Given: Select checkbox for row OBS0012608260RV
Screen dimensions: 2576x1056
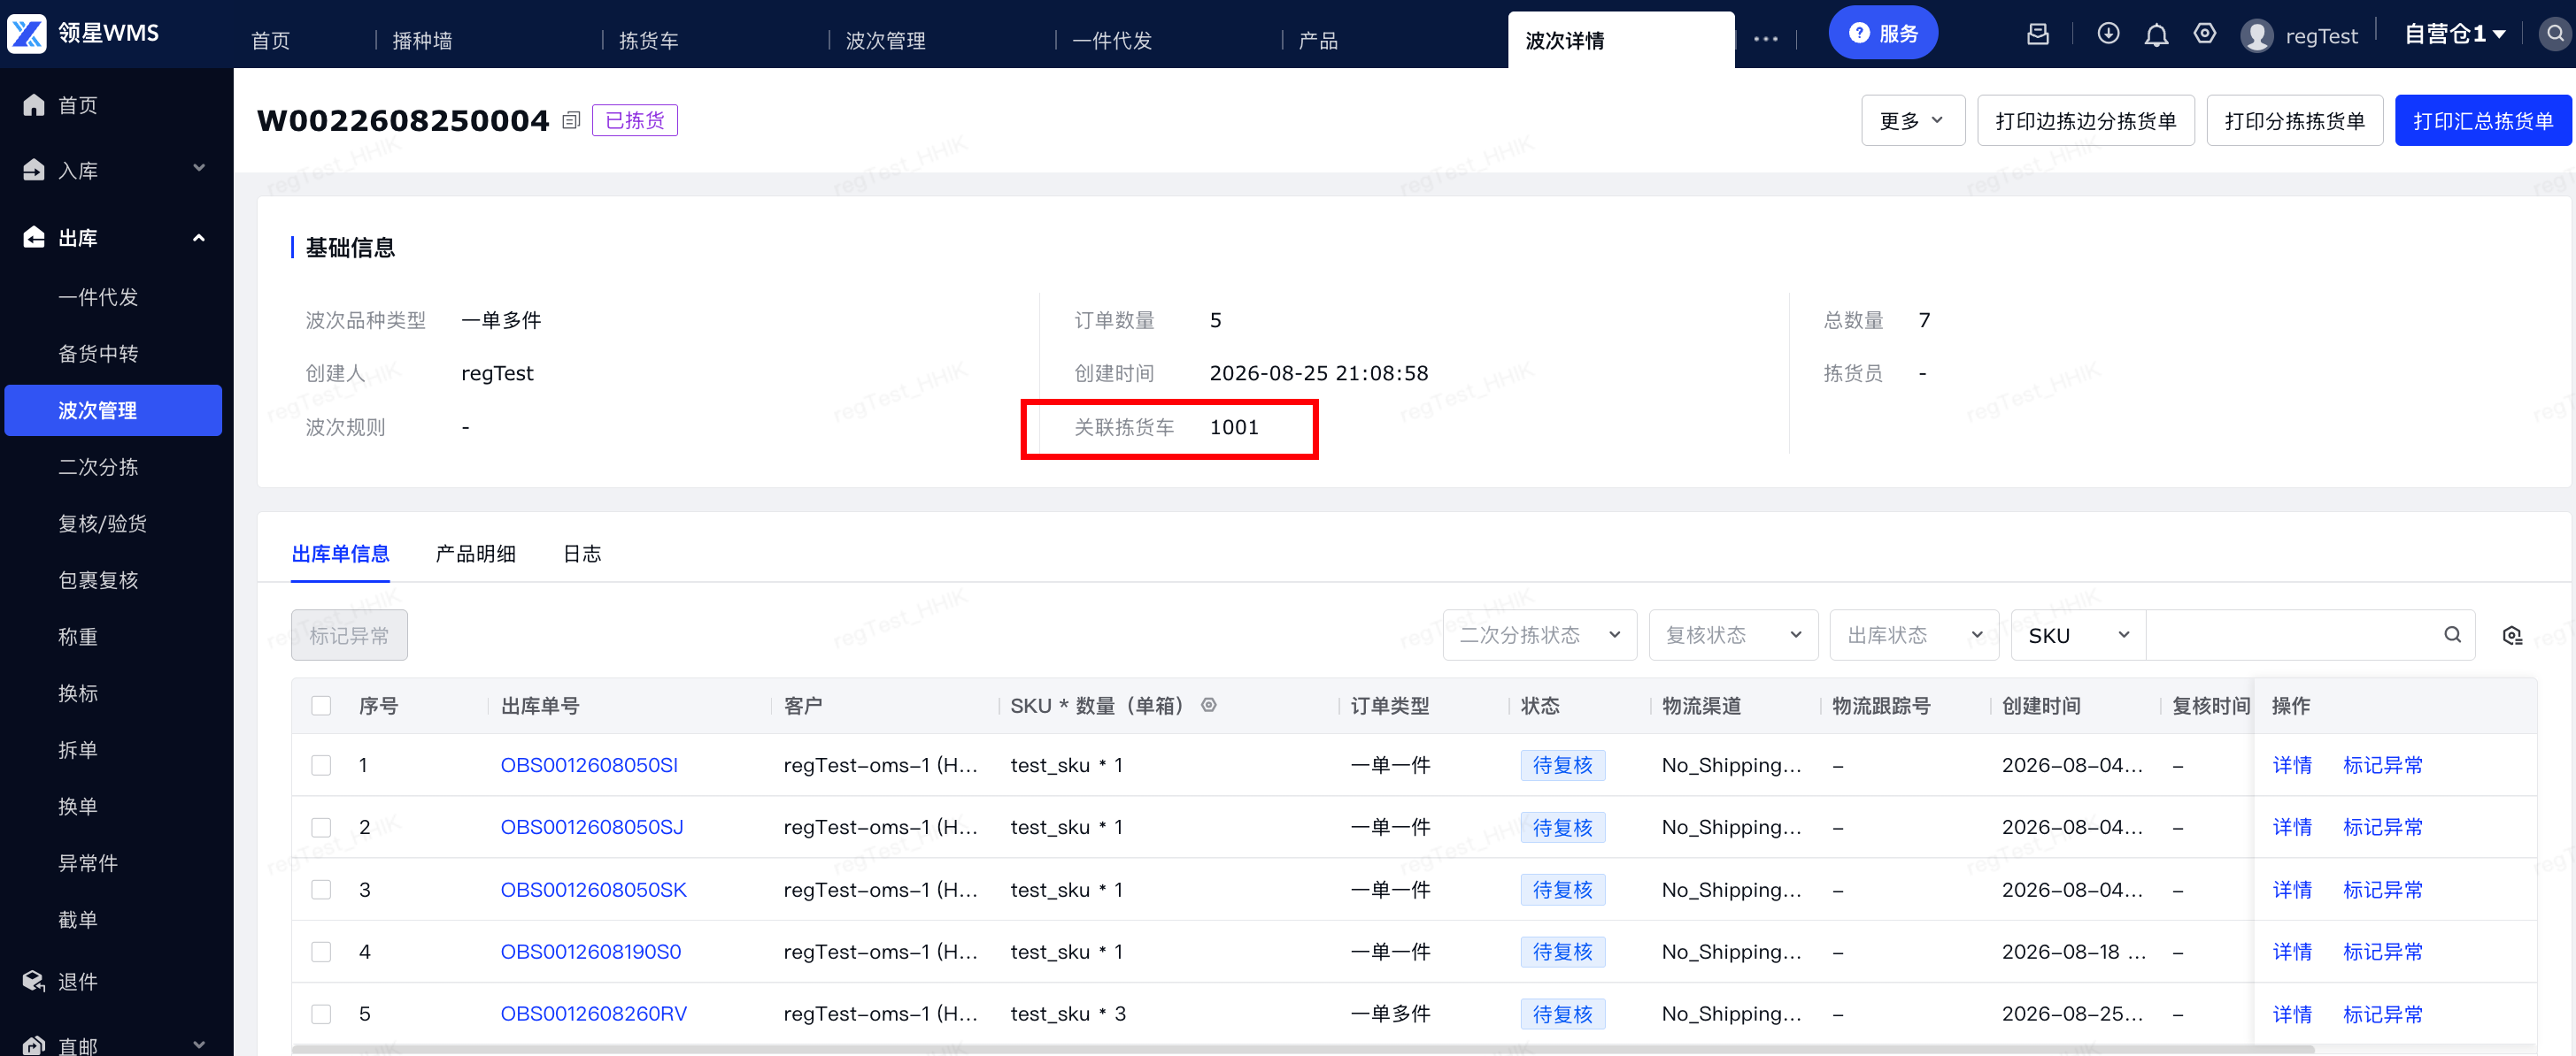Looking at the screenshot, I should coord(321,1014).
